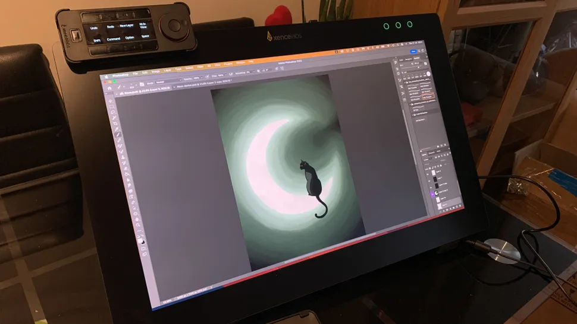Open the Filter menu
This screenshot has width=577, height=324.
(x=200, y=67)
